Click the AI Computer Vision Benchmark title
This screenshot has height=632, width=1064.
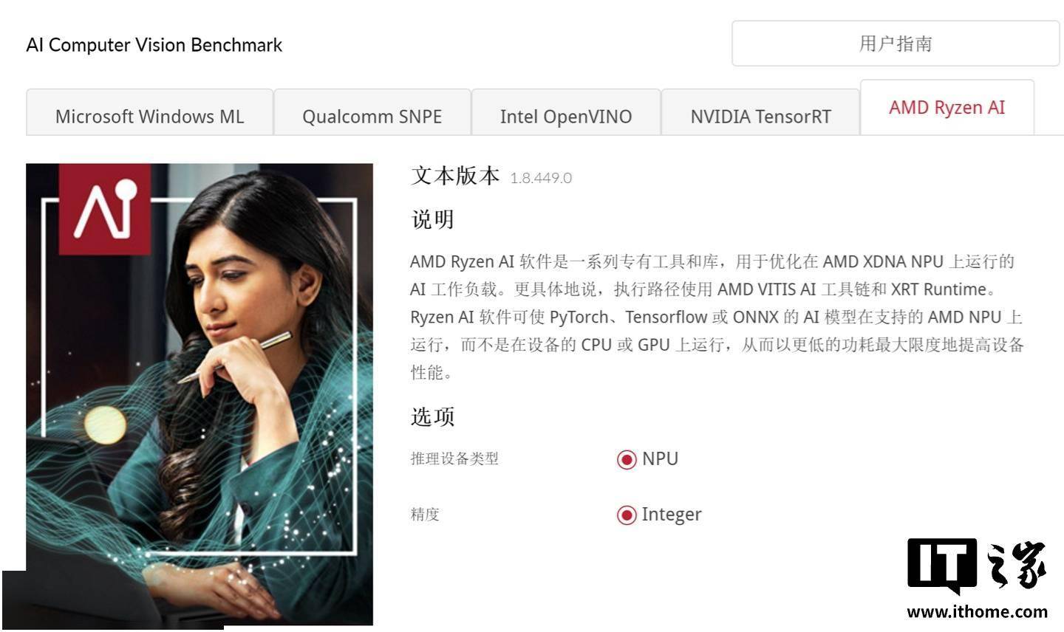click(x=154, y=45)
